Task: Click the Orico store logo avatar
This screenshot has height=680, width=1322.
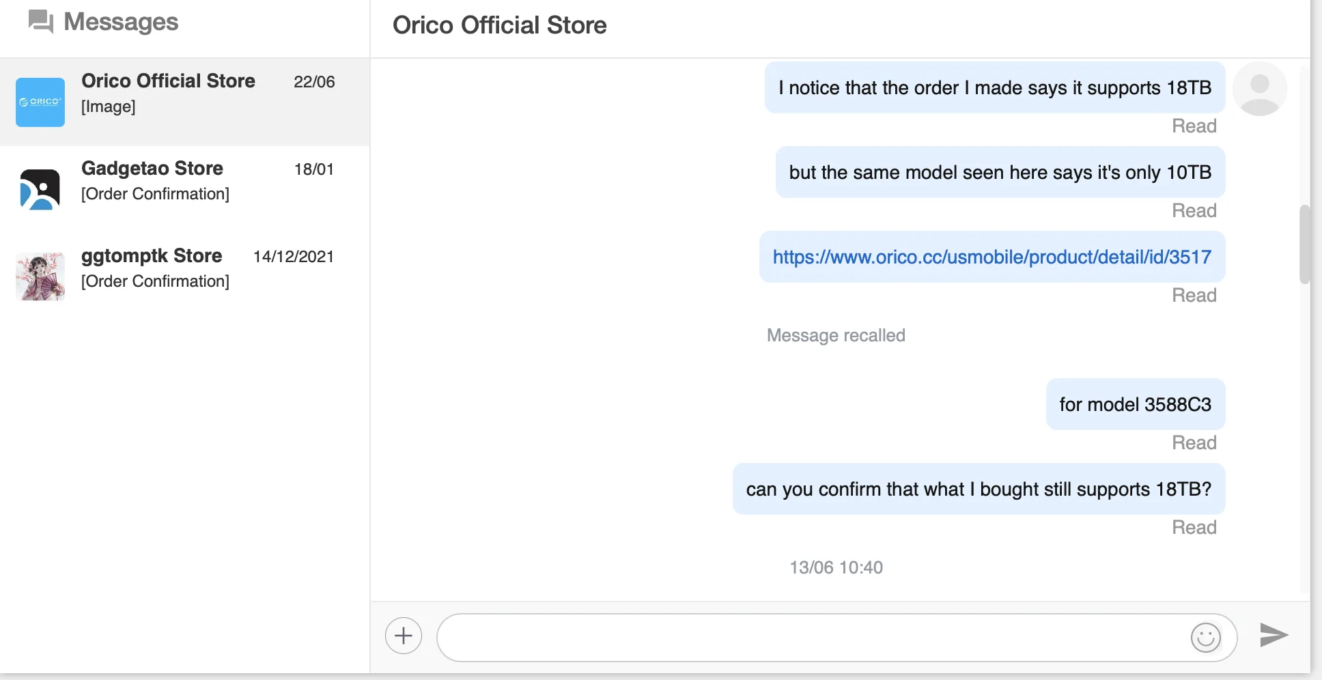Action: click(x=40, y=102)
